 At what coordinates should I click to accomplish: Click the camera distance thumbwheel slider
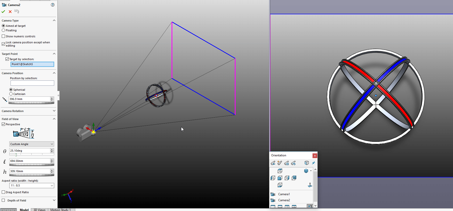[x=31, y=103]
